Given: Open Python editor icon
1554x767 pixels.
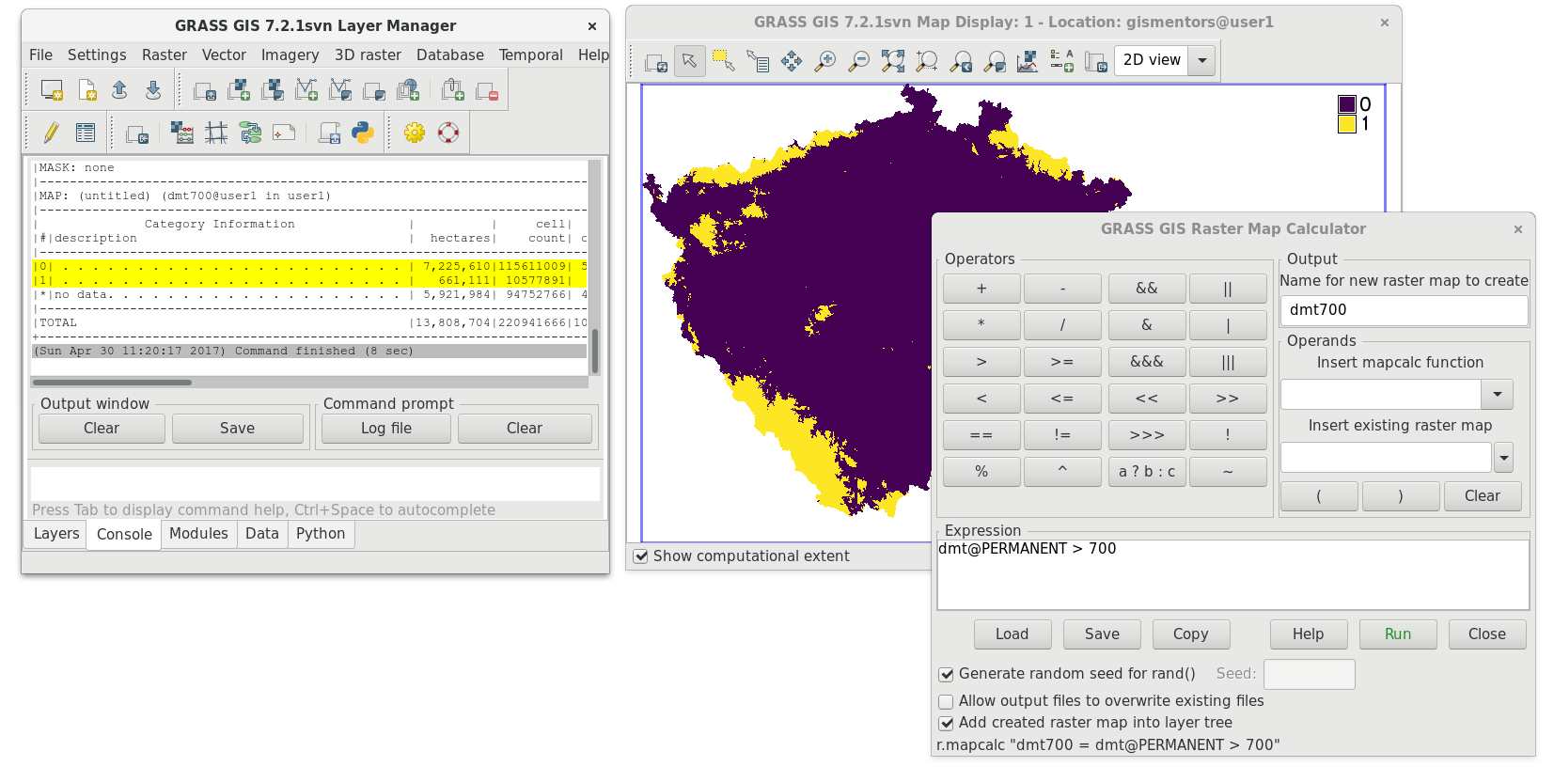Looking at the screenshot, I should click(363, 133).
